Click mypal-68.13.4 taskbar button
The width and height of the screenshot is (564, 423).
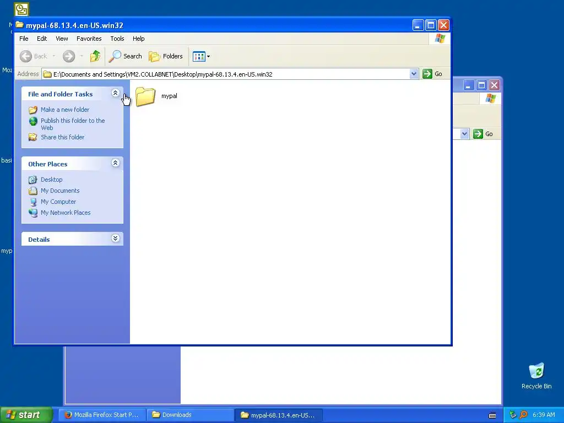pyautogui.click(x=278, y=415)
